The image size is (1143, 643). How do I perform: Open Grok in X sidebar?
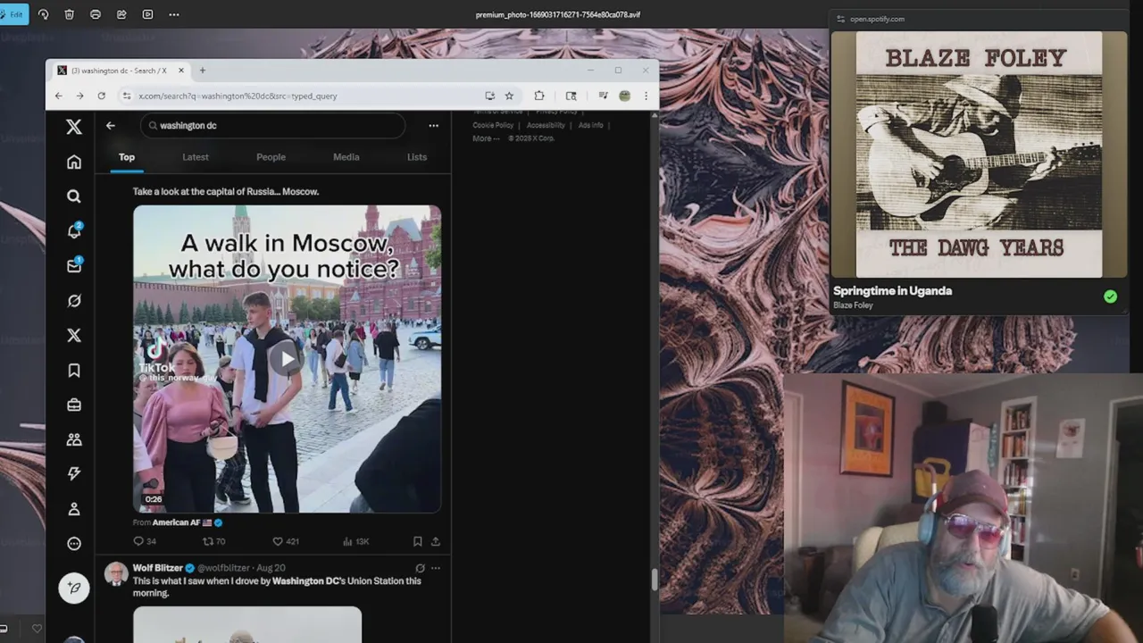pos(74,301)
